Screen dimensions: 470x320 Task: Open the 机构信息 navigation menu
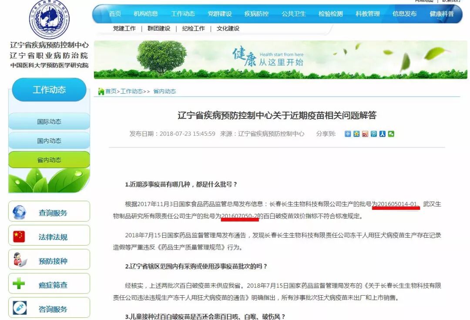146,14
